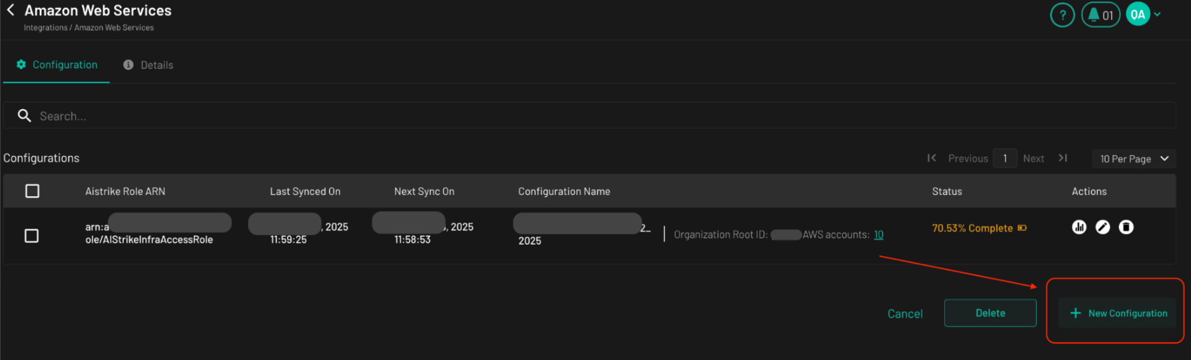The width and height of the screenshot is (1191, 360).
Task: Expand the user menu chevron next to QA
Action: [1157, 14]
